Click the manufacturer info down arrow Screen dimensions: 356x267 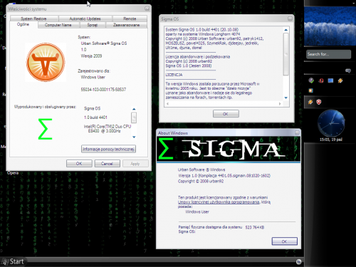(134, 137)
